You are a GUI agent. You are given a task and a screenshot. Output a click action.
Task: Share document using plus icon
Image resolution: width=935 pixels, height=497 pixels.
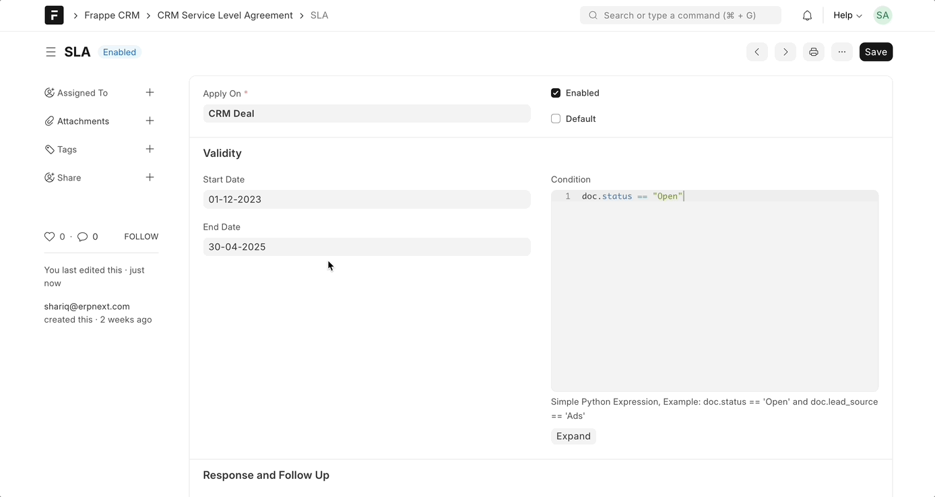click(150, 177)
